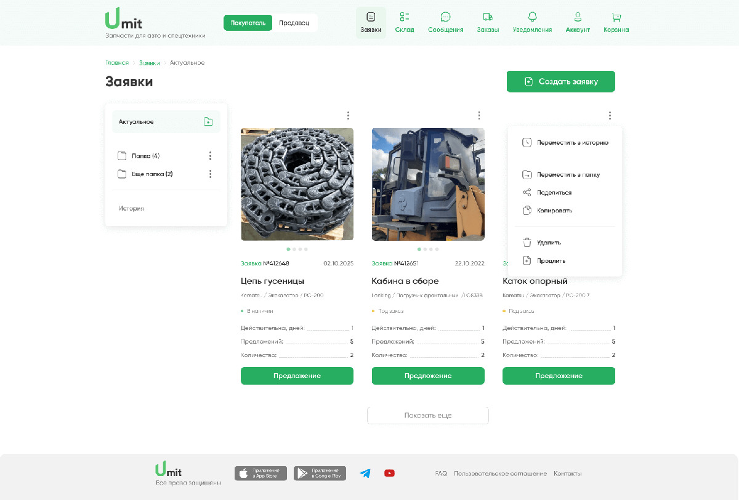Select second carousel dot under the track chain photo

[294, 249]
